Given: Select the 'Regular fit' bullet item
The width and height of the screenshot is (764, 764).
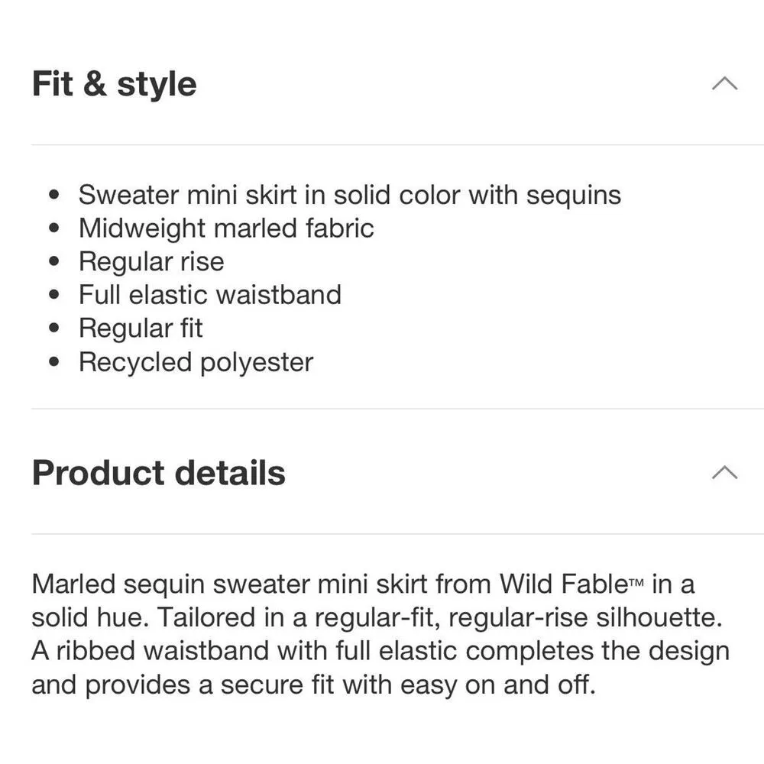Looking at the screenshot, I should 141,328.
